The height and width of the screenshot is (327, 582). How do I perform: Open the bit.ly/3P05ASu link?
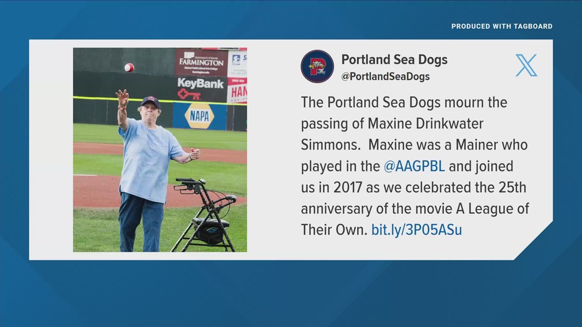point(416,230)
